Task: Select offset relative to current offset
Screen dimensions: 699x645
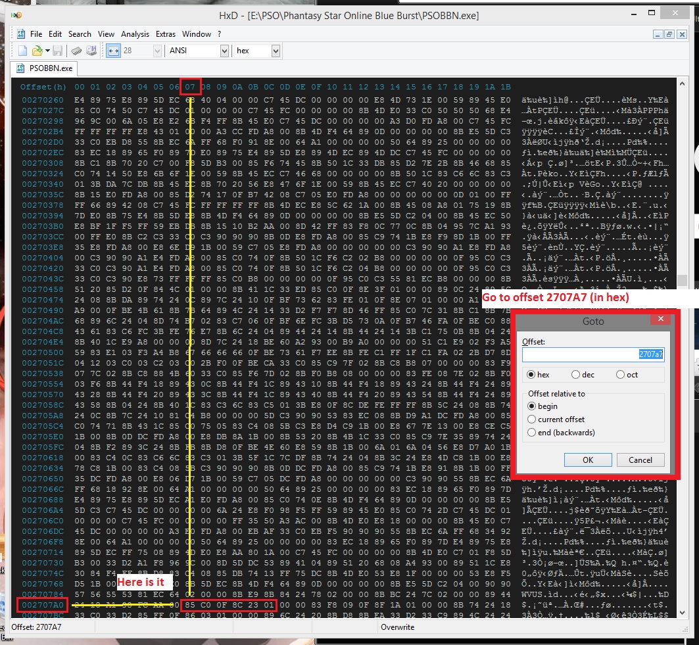Action: point(531,419)
